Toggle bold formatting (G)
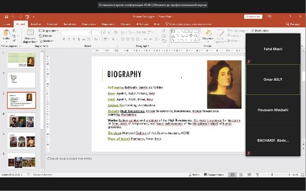The image size is (306, 191). coord(64,39)
